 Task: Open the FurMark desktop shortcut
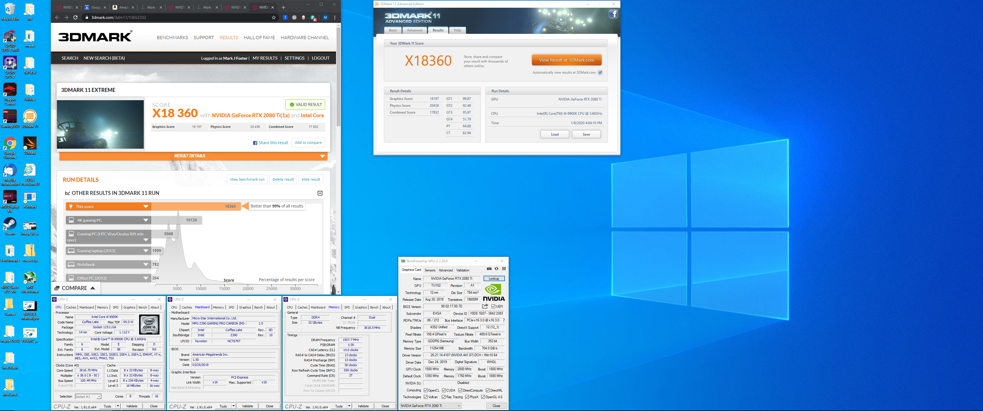point(30,200)
